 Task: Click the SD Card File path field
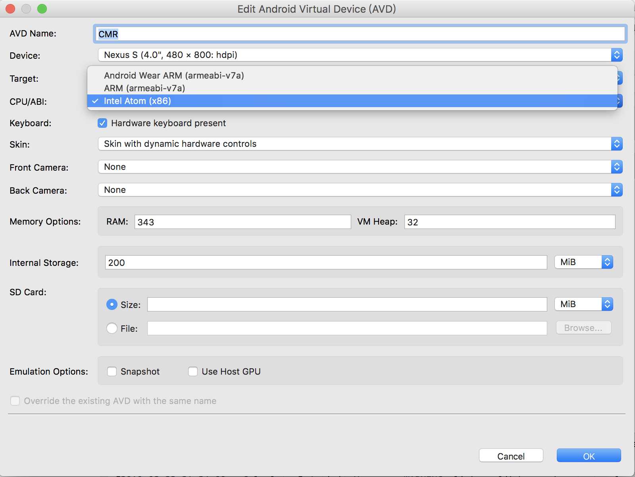coord(347,328)
